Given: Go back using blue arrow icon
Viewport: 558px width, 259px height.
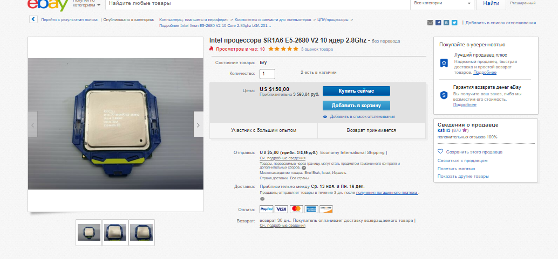Looking at the screenshot, I should point(33,19).
